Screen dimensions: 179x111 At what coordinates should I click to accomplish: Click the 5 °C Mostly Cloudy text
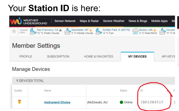pyautogui.click(x=82, y=33)
